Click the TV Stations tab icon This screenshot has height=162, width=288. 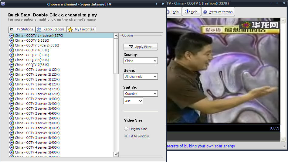pos(12,29)
